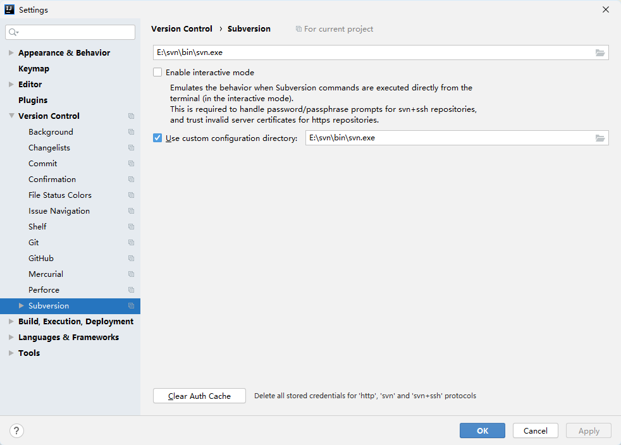Click the 'For current project' indicator icon
Viewport: 621px width, 445px height.
[x=297, y=28]
